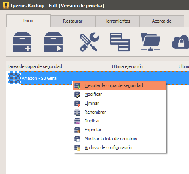189x174 pixels.
Task: Click the red X icon next to Eliminar
Action: (x=78, y=104)
